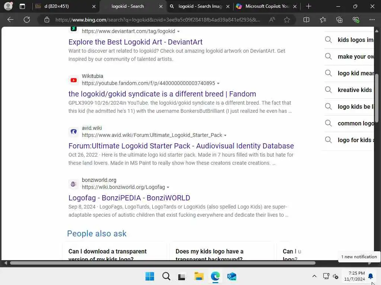Open the Favorites list
The image size is (381, 285).
tap(323, 20)
